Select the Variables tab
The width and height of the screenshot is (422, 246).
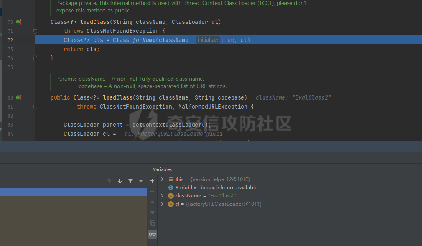tap(162, 169)
